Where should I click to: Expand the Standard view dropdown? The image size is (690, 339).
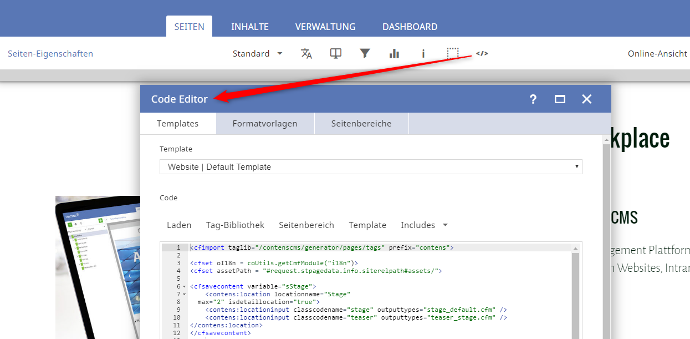[x=257, y=54]
